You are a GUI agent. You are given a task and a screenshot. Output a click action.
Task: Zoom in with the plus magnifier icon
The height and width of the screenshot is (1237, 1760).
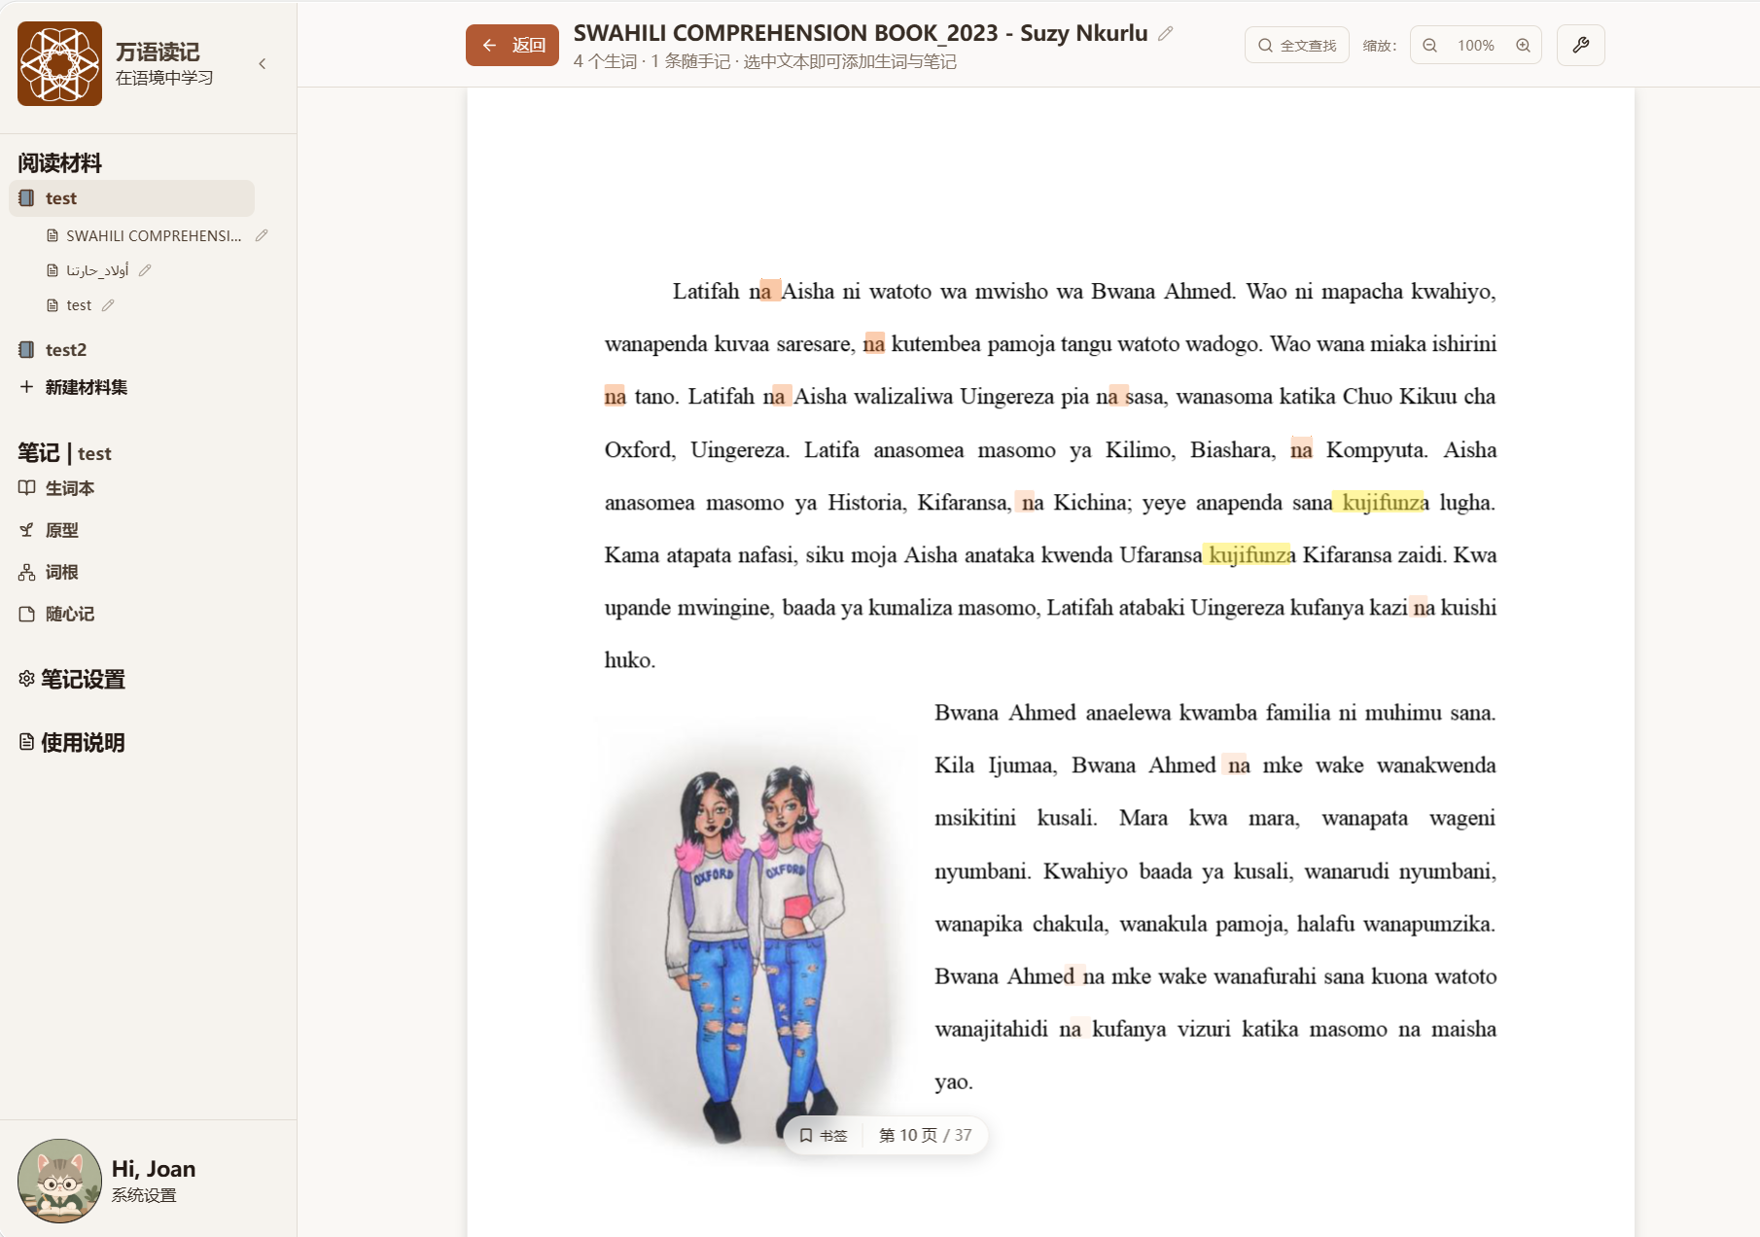point(1524,45)
